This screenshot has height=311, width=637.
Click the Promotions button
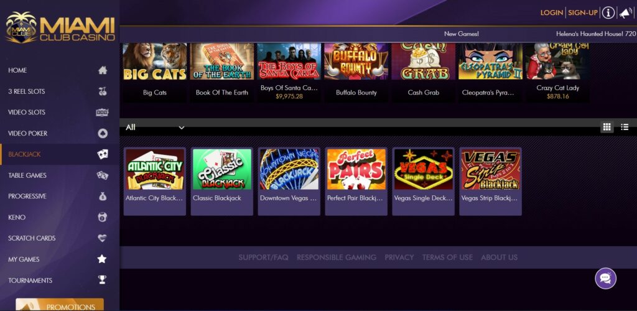coord(60,305)
